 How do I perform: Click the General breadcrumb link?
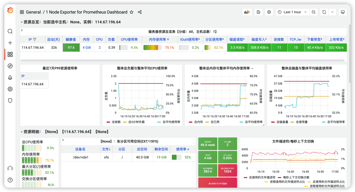[33, 12]
